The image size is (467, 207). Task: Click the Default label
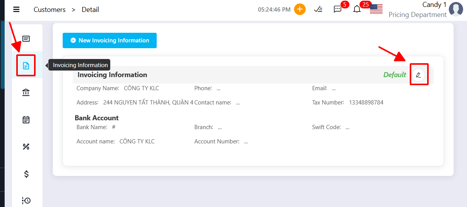(x=395, y=75)
